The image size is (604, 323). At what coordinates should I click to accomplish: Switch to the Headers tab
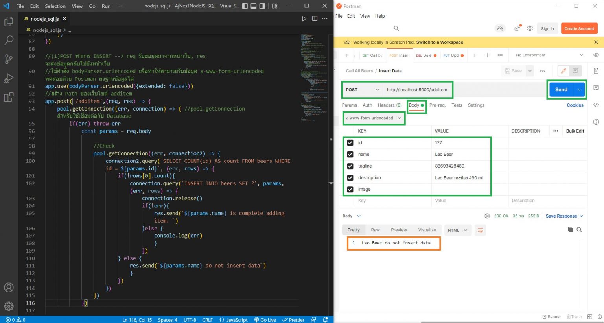389,105
